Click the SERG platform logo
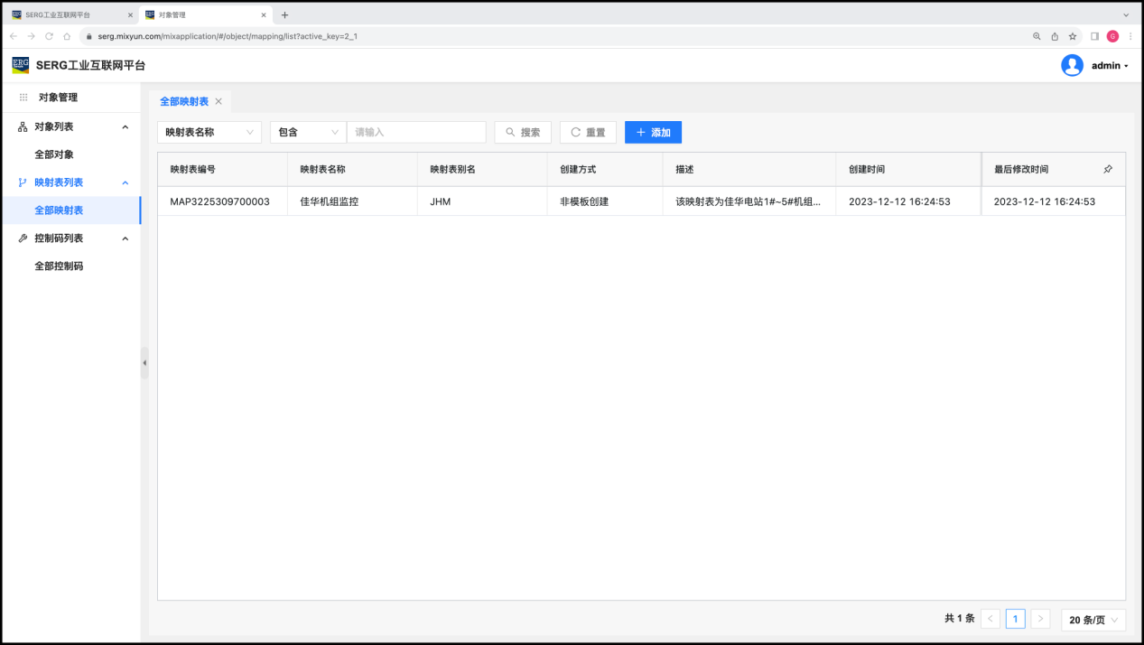The image size is (1144, 645). click(x=20, y=65)
